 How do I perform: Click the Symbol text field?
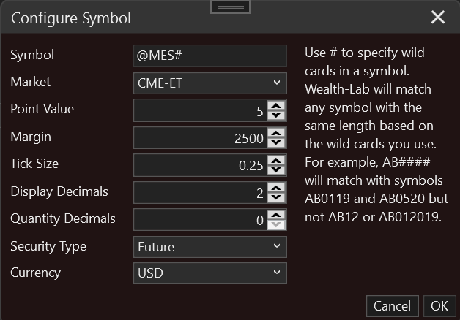point(210,56)
